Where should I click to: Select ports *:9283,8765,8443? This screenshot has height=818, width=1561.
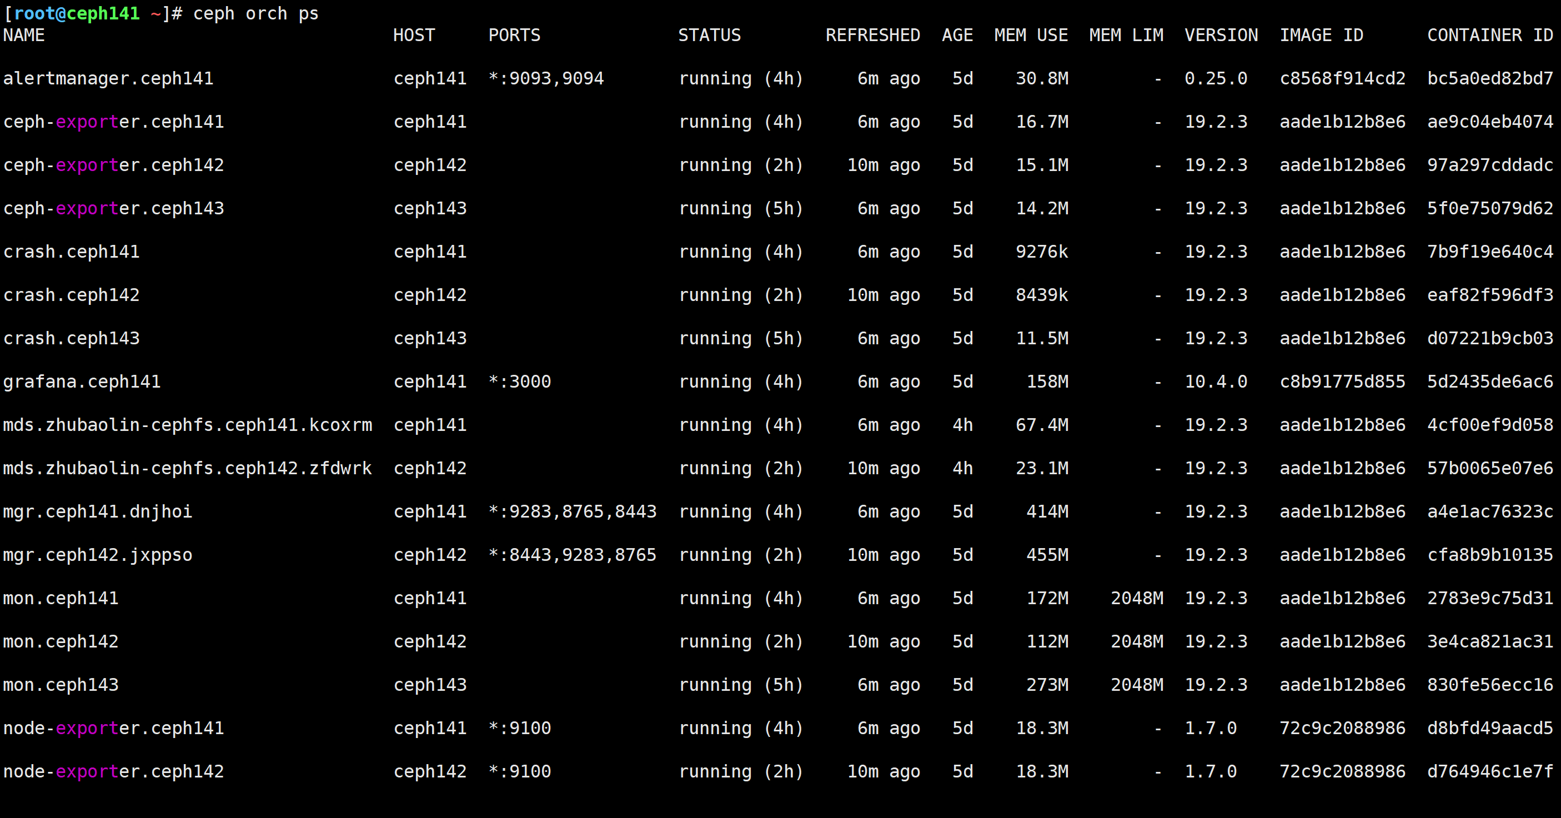pos(573,511)
